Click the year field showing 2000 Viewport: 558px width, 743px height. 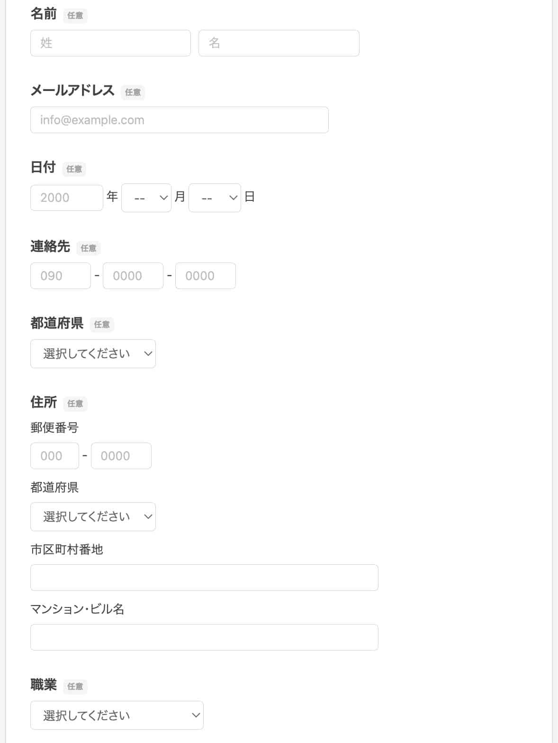[66, 197]
